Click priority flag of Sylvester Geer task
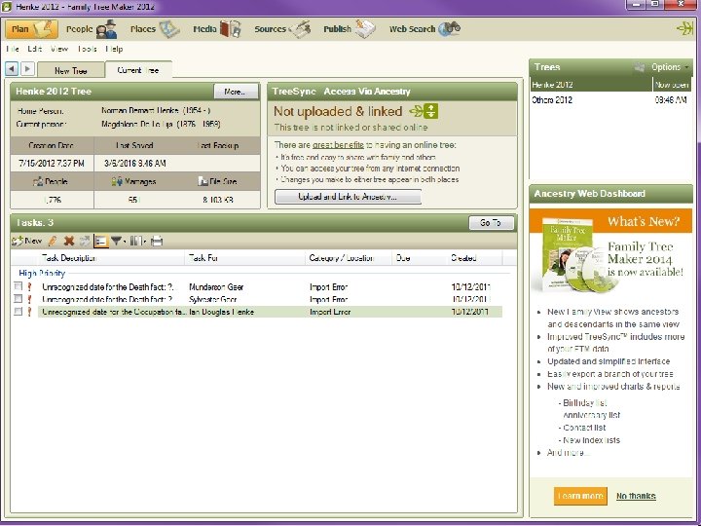 pyautogui.click(x=30, y=299)
